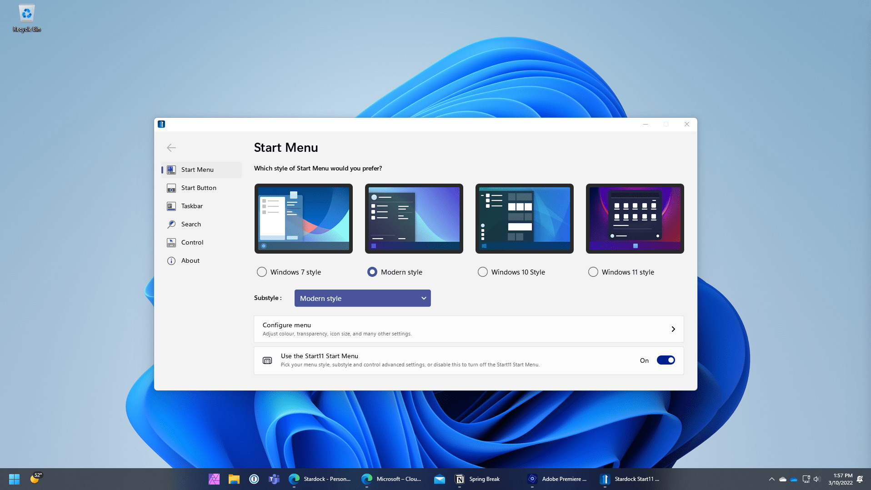
Task: Open the About section
Action: [190, 260]
